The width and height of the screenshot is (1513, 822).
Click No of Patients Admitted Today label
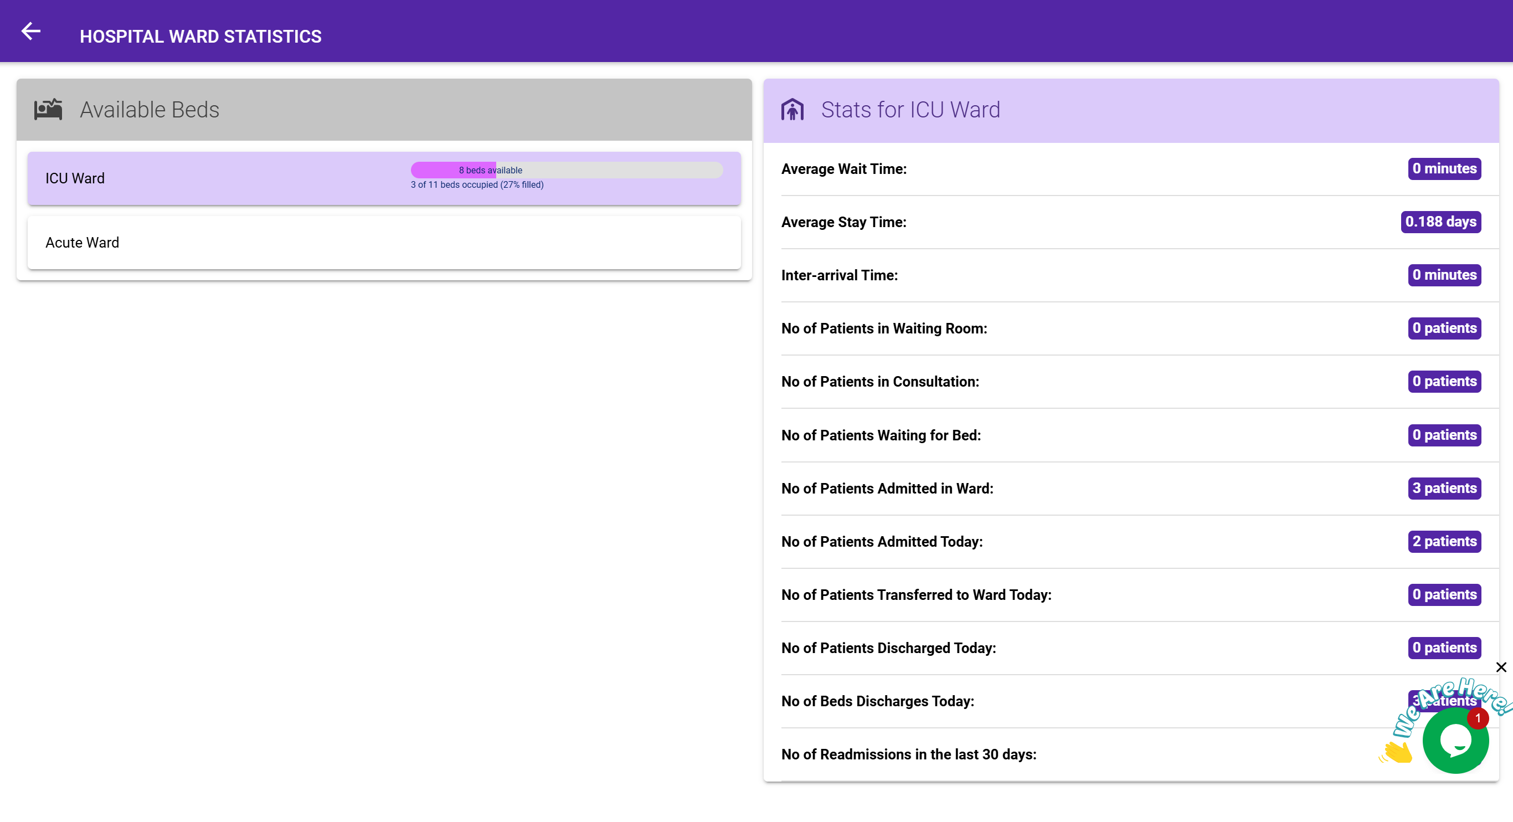click(x=882, y=542)
